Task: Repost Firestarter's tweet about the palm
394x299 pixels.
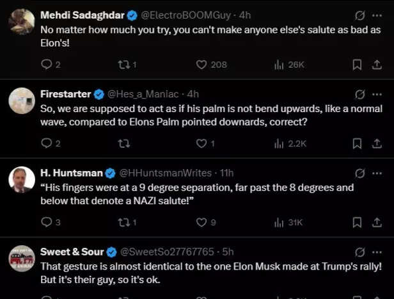Action: [x=124, y=143]
